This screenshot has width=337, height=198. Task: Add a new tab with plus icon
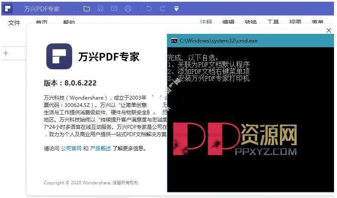pyautogui.click(x=6, y=53)
